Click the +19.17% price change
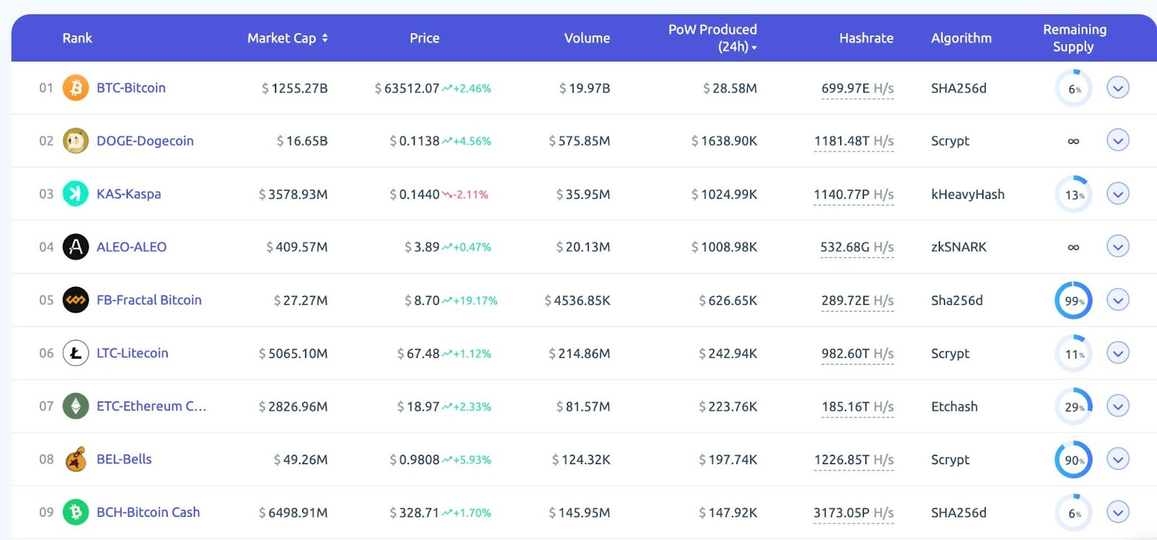Image resolution: width=1157 pixels, height=540 pixels. click(470, 301)
